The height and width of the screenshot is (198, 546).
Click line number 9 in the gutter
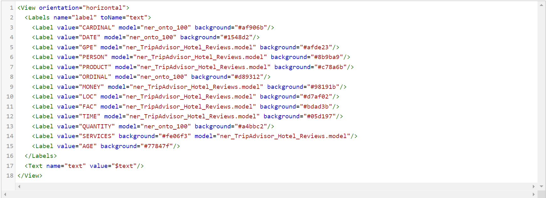click(12, 87)
